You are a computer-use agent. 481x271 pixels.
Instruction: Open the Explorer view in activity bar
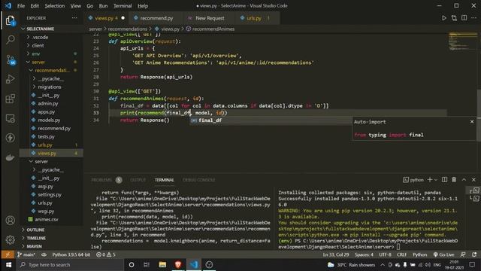(10, 21)
